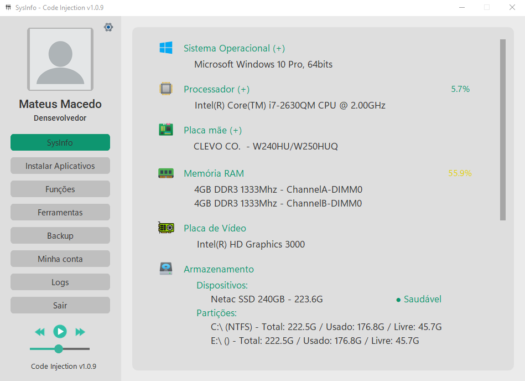The height and width of the screenshot is (381, 525).
Task: Click the RAM memory stick icon
Action: (x=166, y=173)
